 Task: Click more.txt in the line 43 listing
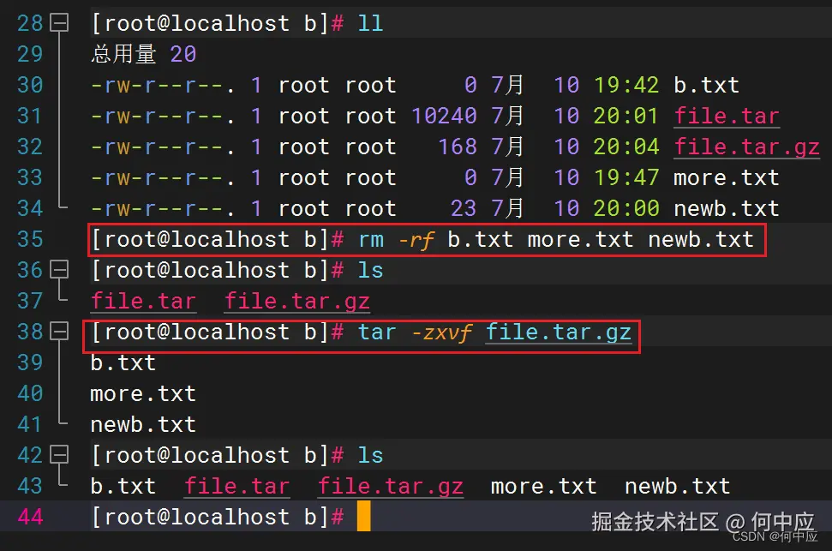(544, 486)
